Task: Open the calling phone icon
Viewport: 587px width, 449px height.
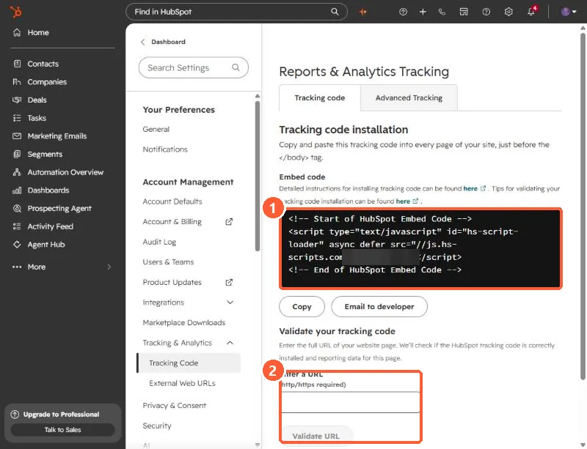Action: [442, 12]
